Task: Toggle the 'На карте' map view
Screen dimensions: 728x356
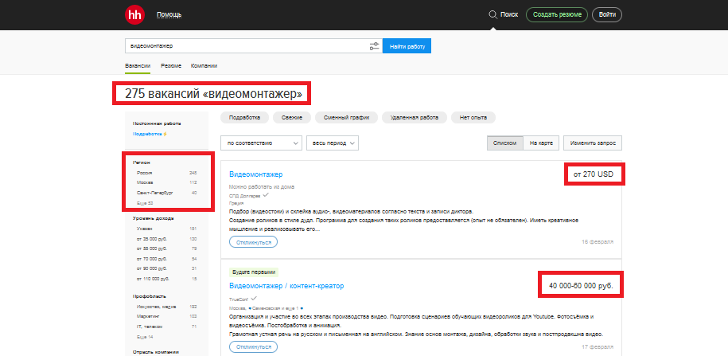Action: [540, 143]
